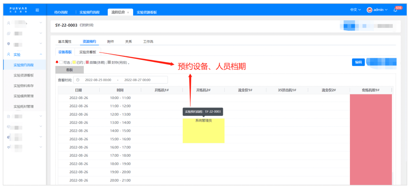Open 实验资源看板 in the sidebar
This screenshot has height=189, width=412.
tap(24, 75)
